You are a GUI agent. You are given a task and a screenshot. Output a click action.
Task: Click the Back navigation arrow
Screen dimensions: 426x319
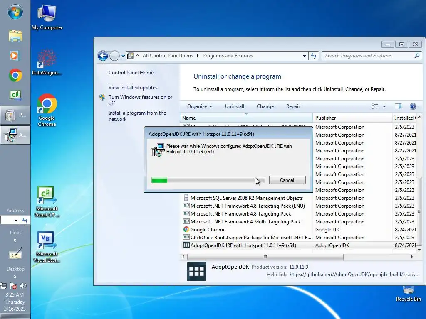(x=103, y=56)
